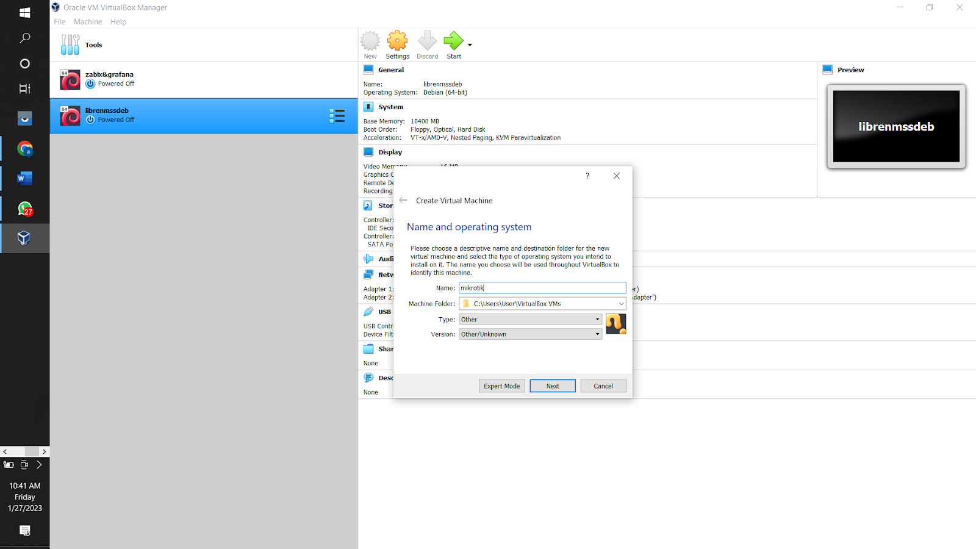This screenshot has height=549, width=976.
Task: Open the Machine menu
Action: (x=88, y=22)
